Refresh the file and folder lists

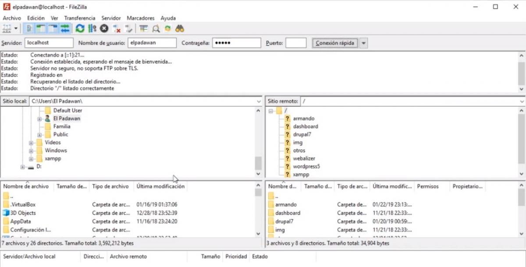coord(80,29)
